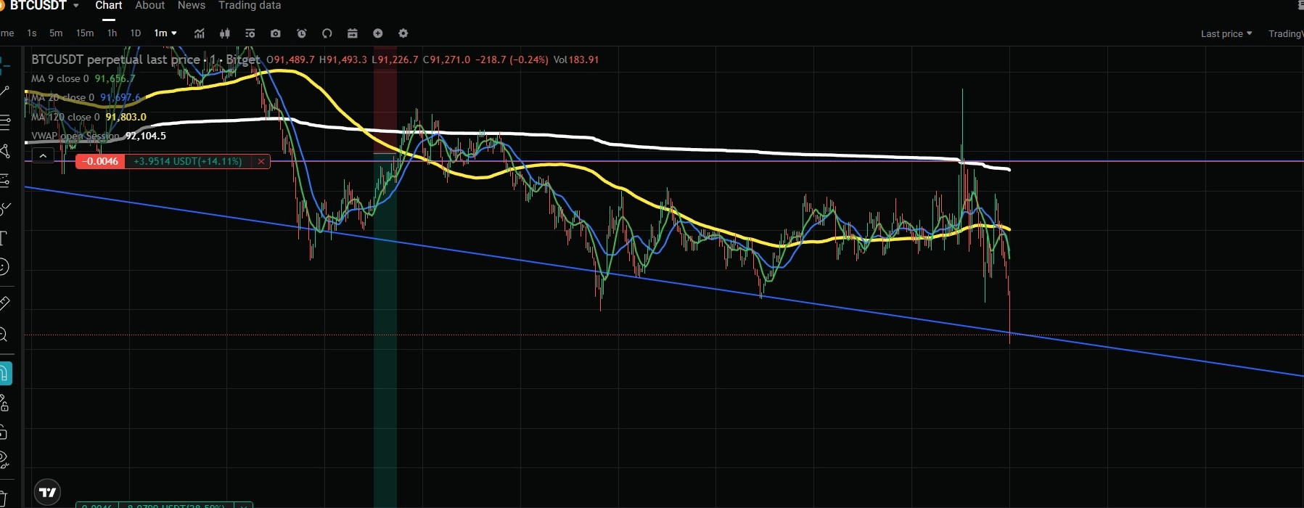Click the -218.7 (-0.24%) change value
This screenshot has height=508, width=1304.
tap(512, 60)
